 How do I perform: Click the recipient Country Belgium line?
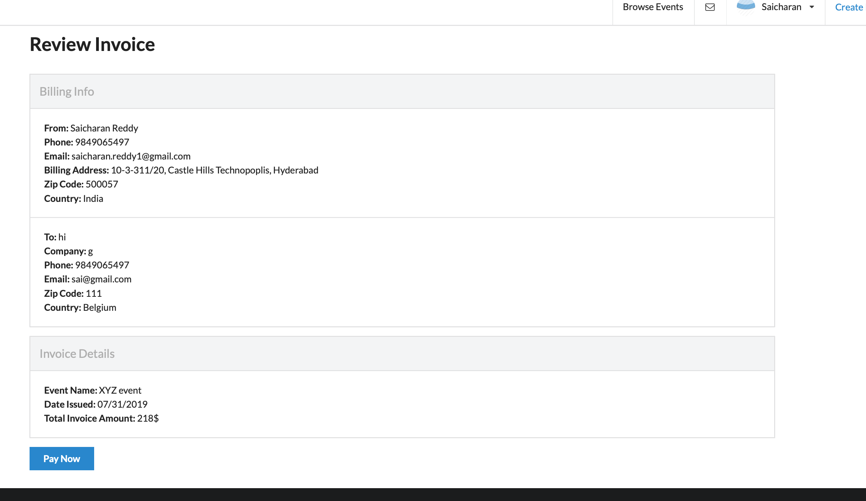click(80, 308)
